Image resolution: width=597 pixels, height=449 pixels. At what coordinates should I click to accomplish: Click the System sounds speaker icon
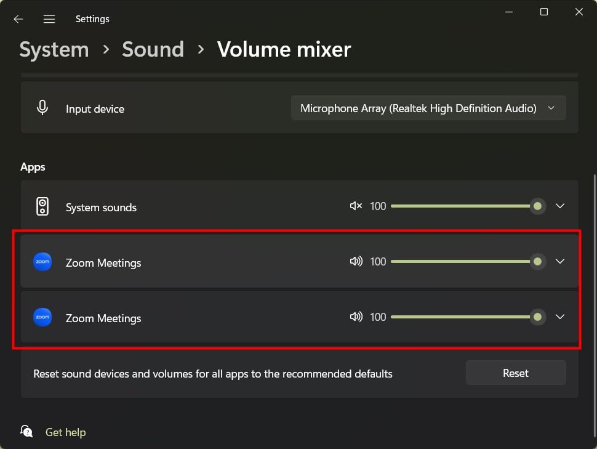point(42,207)
